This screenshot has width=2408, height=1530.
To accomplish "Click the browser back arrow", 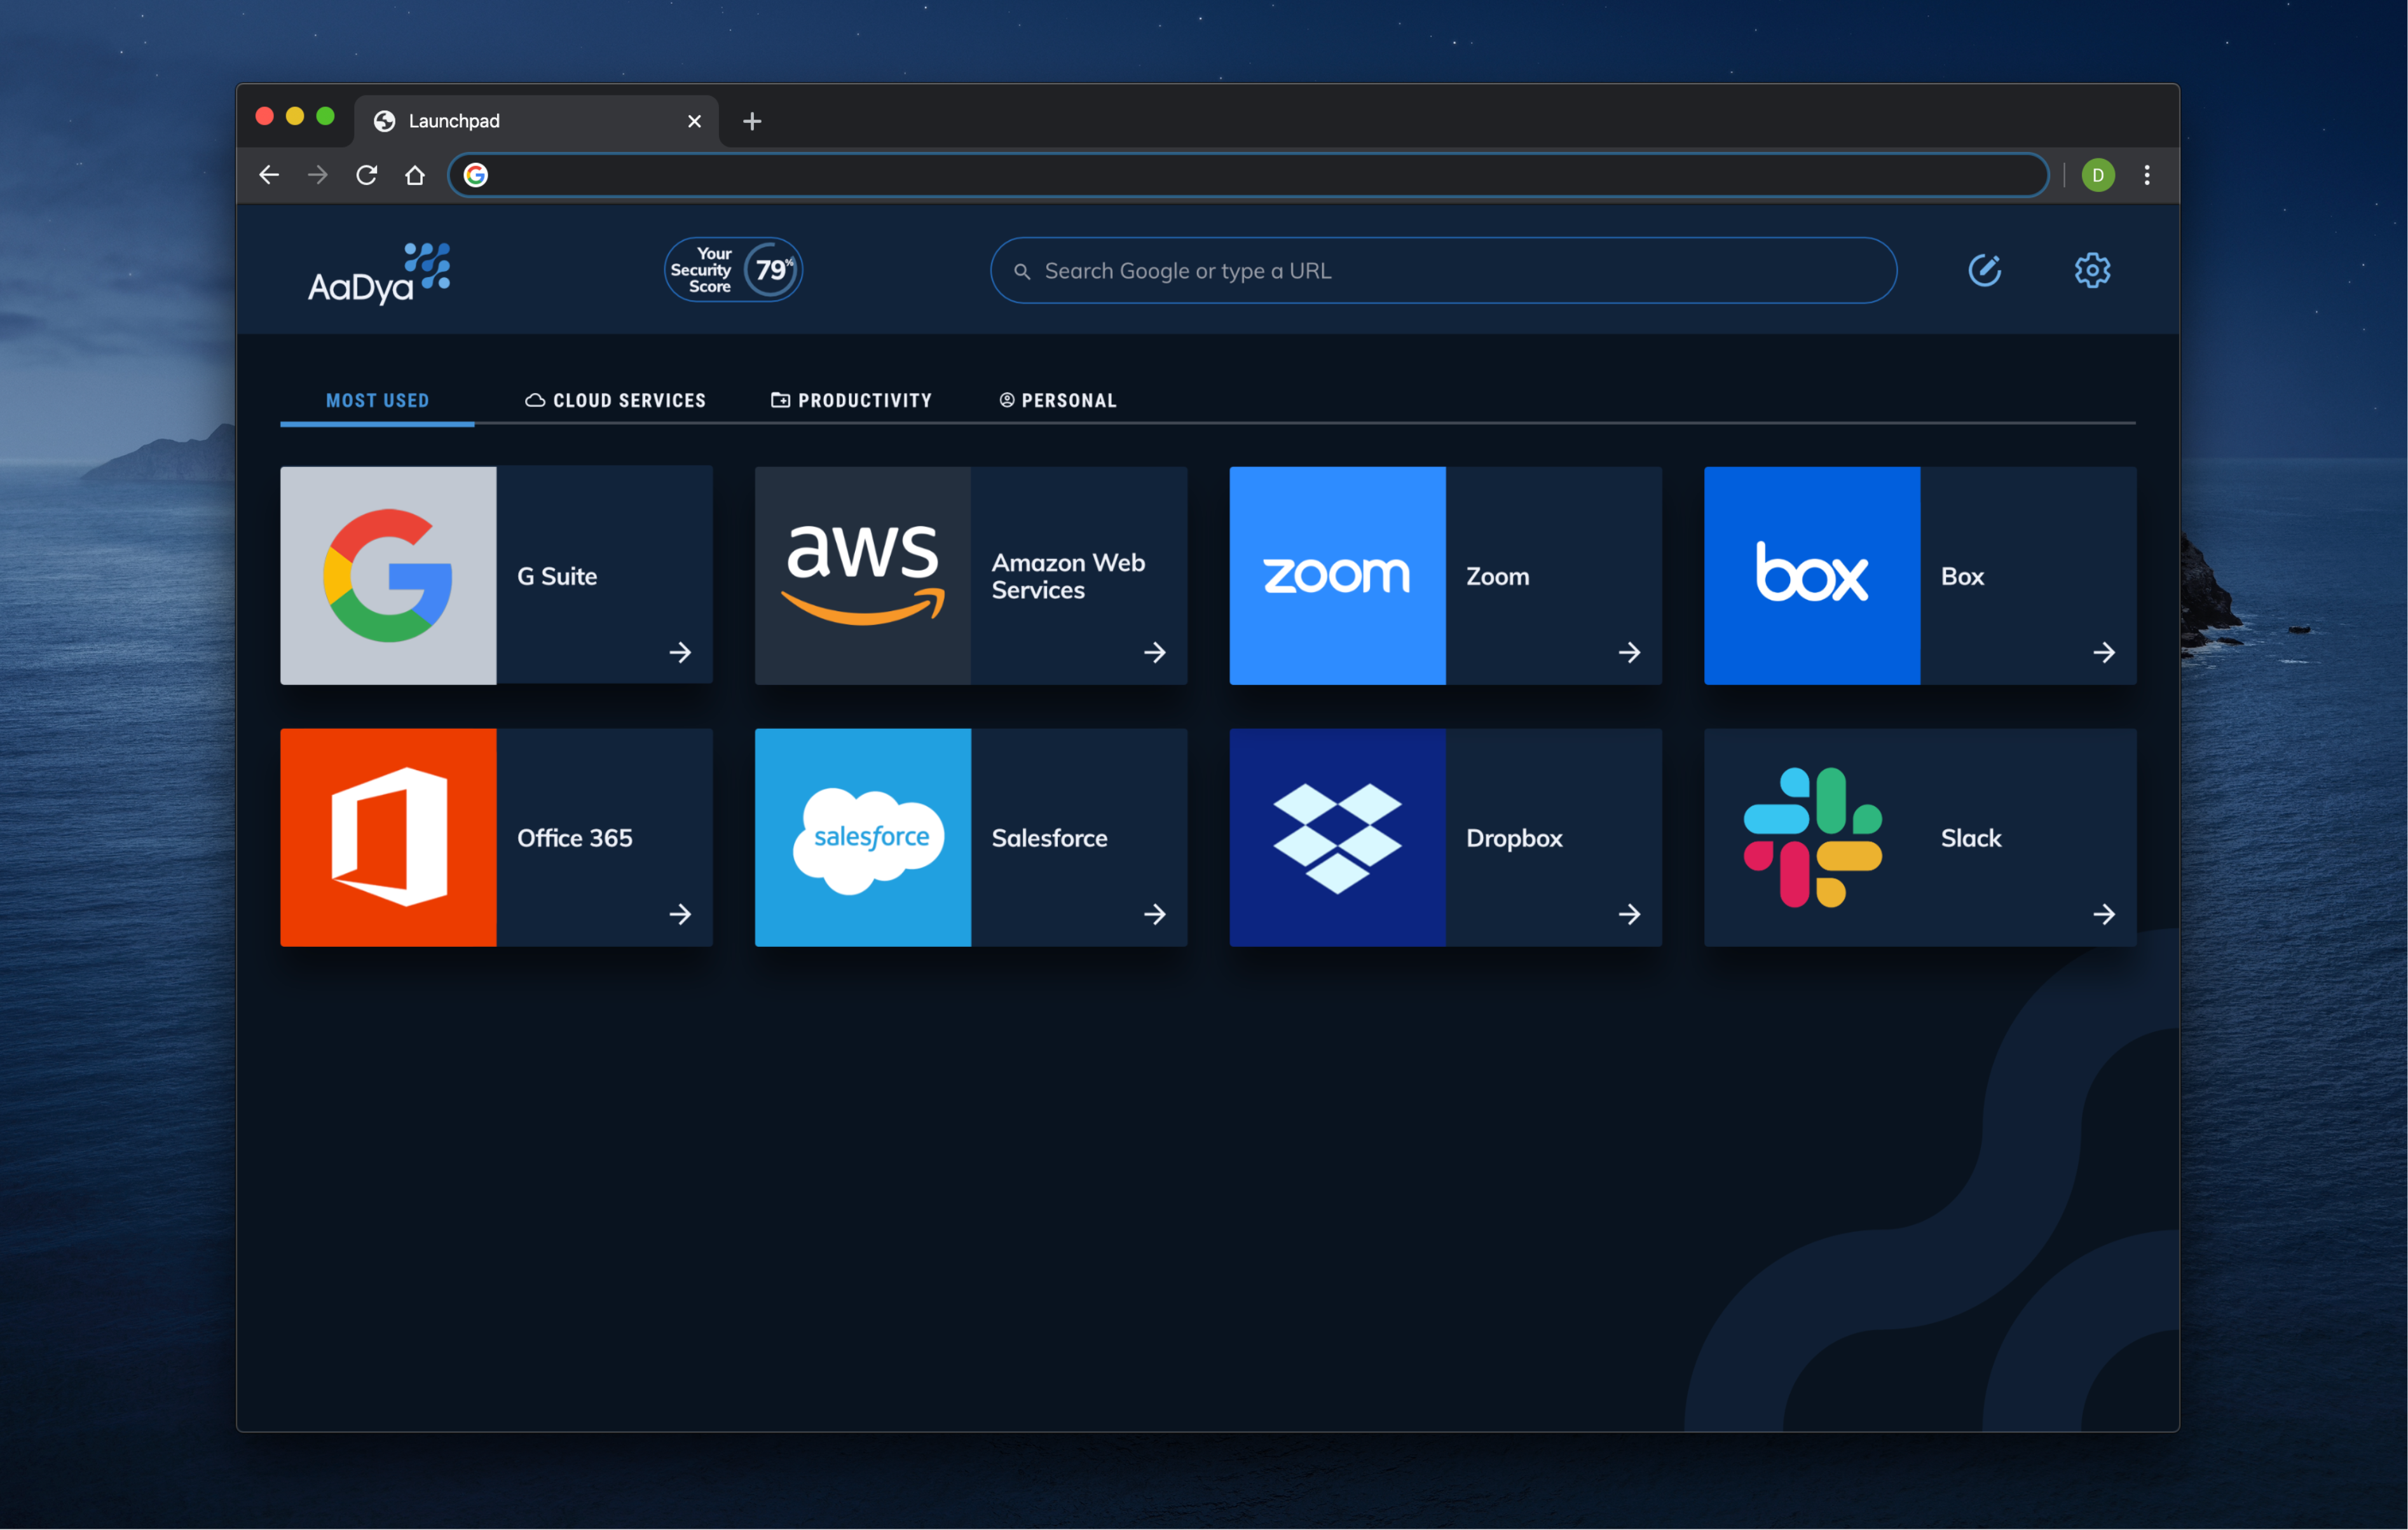I will [269, 175].
